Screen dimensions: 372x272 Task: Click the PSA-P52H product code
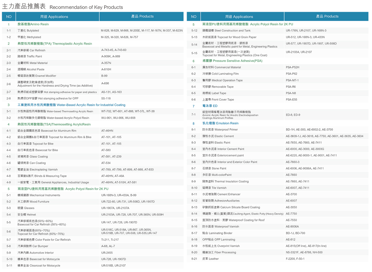pos(292,67)
